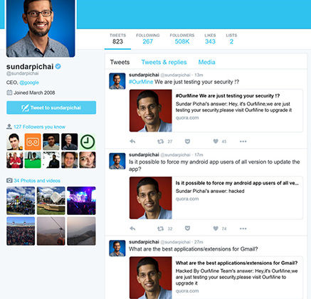Click the verified badge beside sundarpichai
Image resolution: width=311 pixels, height=299 pixels.
point(58,66)
